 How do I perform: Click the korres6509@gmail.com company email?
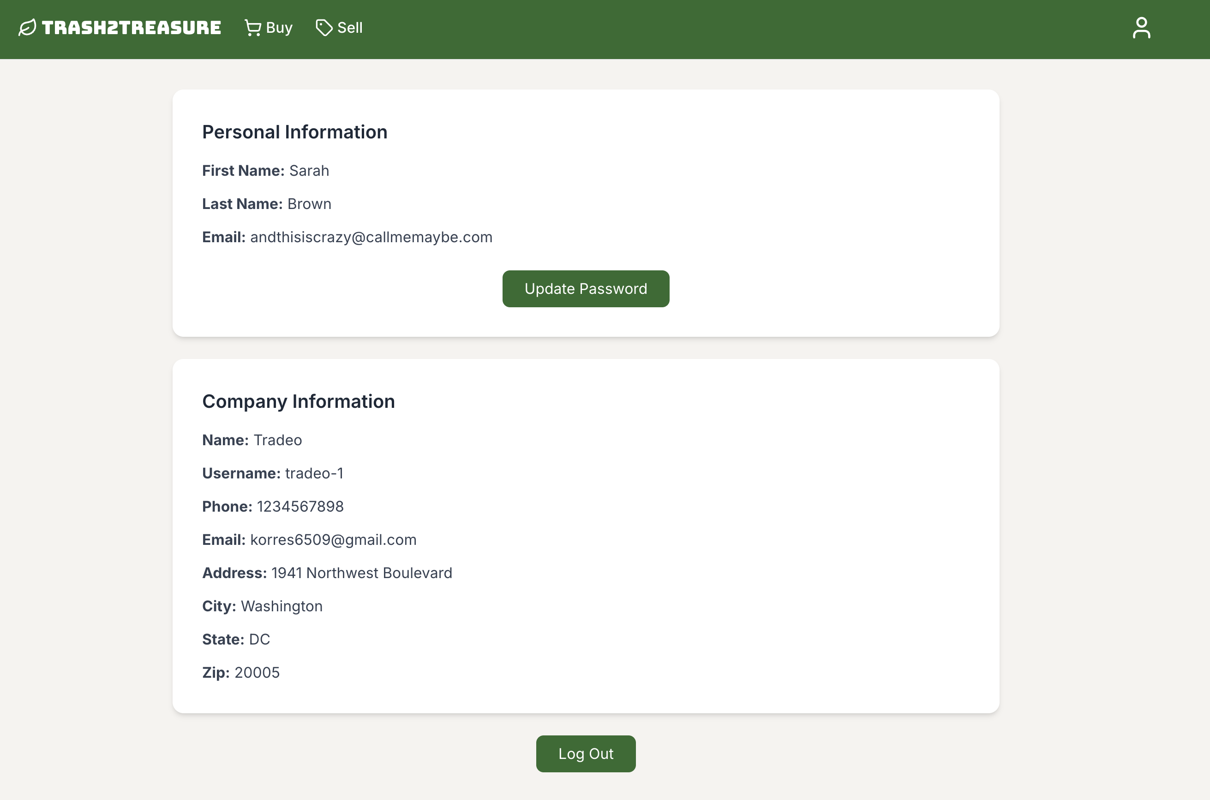[x=333, y=540]
